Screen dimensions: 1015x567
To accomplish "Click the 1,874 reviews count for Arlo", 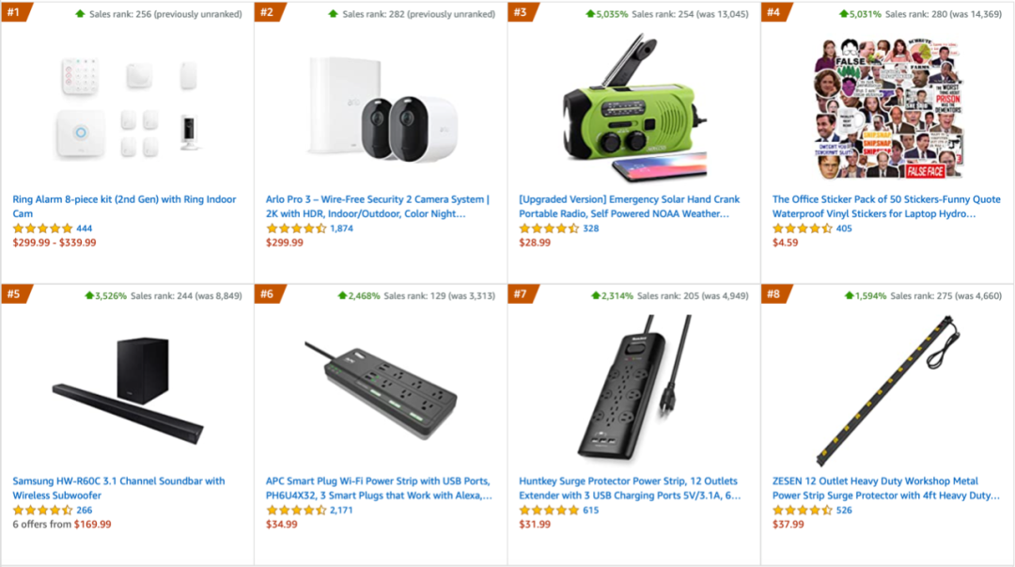I will 341,228.
